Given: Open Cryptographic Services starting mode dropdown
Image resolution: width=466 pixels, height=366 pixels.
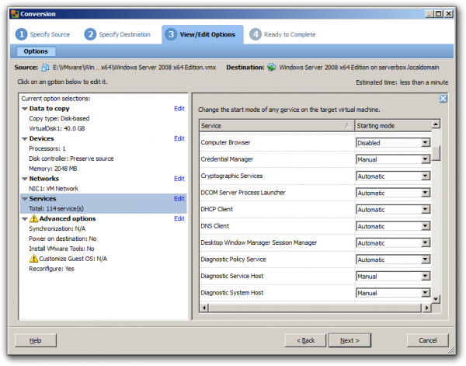Looking at the screenshot, I should pyautogui.click(x=426, y=176).
